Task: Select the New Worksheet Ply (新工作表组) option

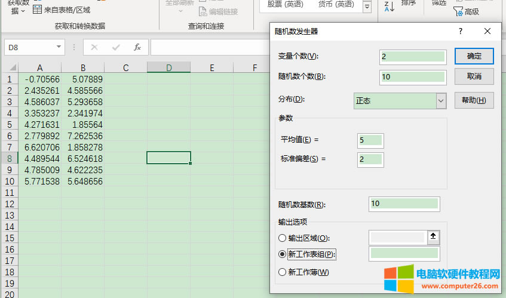Action: [283, 254]
